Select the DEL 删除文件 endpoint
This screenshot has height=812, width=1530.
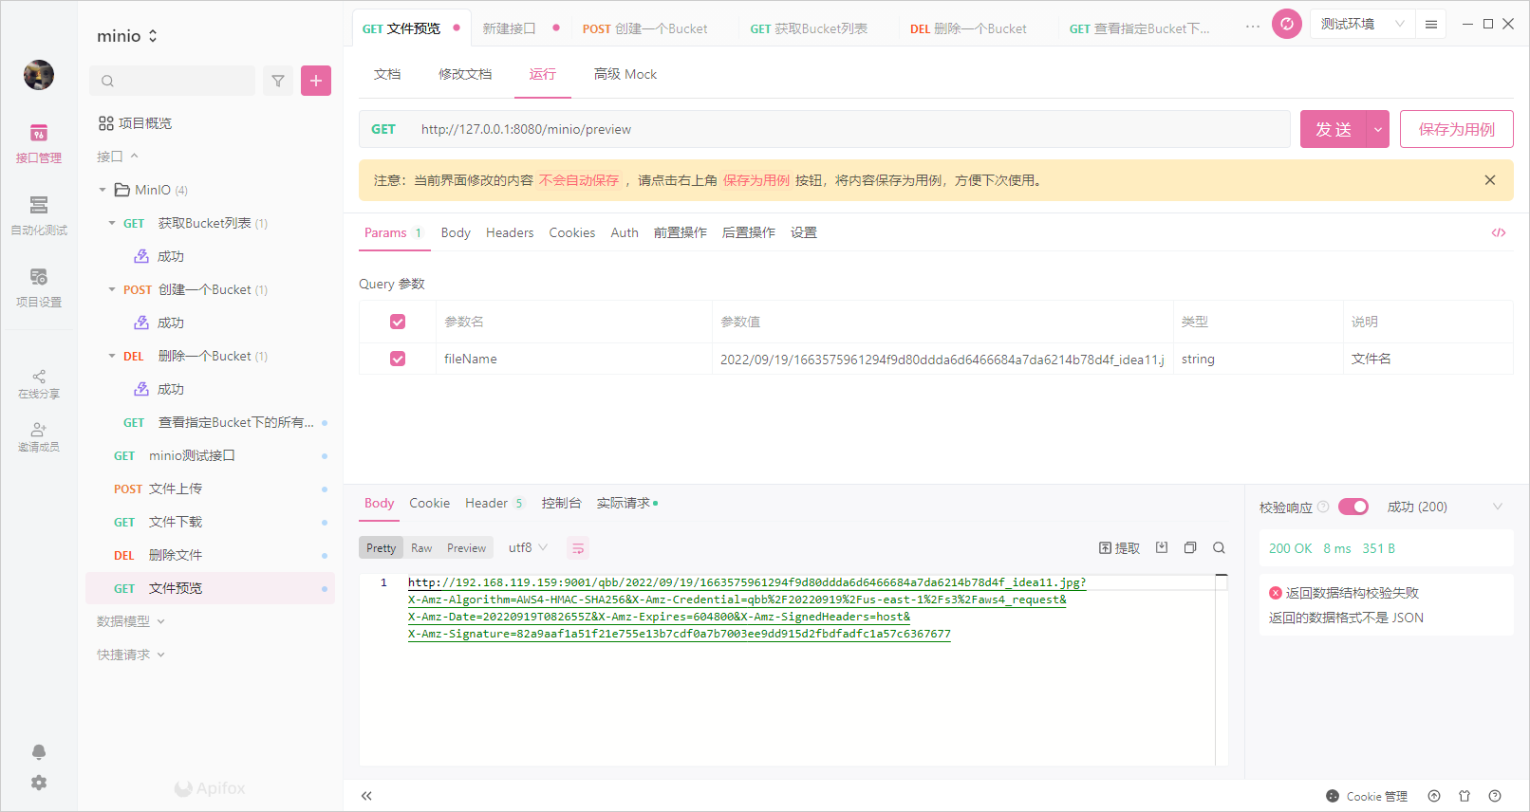211,555
